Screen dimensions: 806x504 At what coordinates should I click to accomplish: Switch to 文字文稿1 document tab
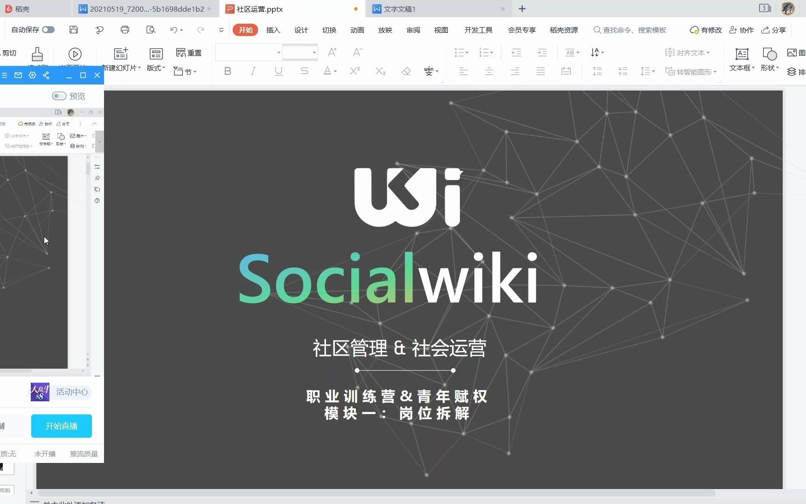point(438,9)
